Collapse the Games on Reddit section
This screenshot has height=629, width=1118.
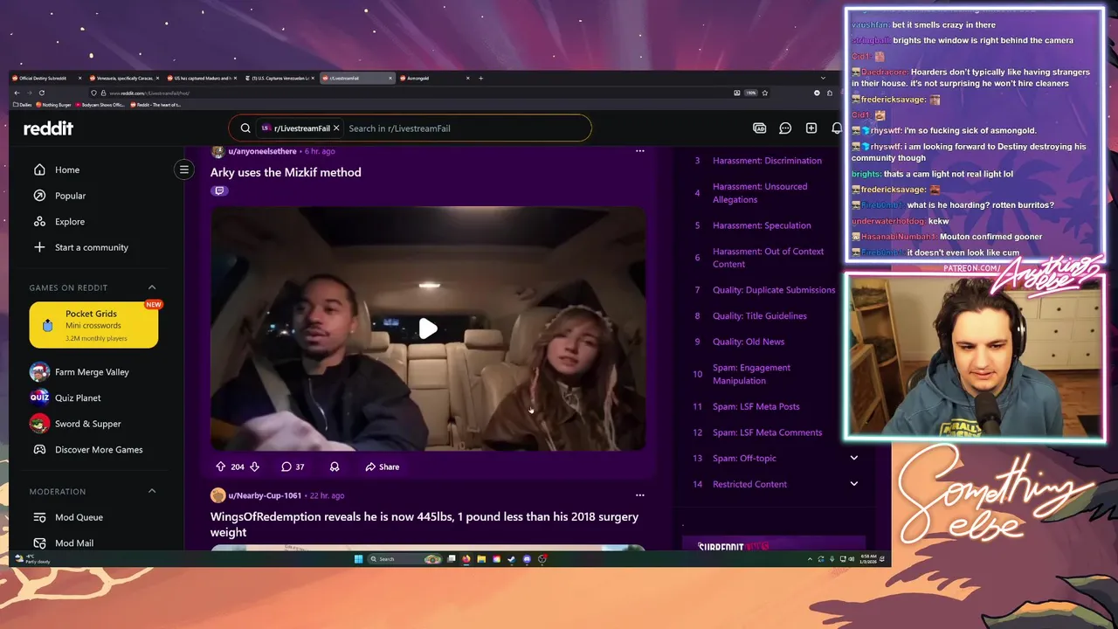(152, 287)
